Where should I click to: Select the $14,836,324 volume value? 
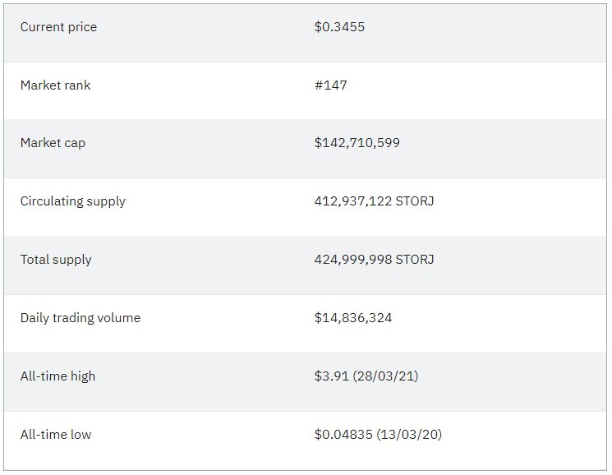tap(353, 318)
